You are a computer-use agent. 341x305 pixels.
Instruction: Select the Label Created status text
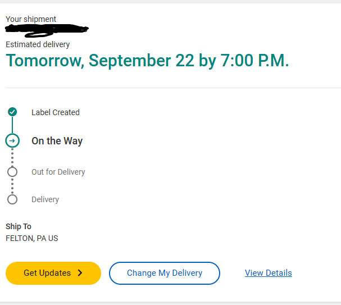tap(55, 112)
